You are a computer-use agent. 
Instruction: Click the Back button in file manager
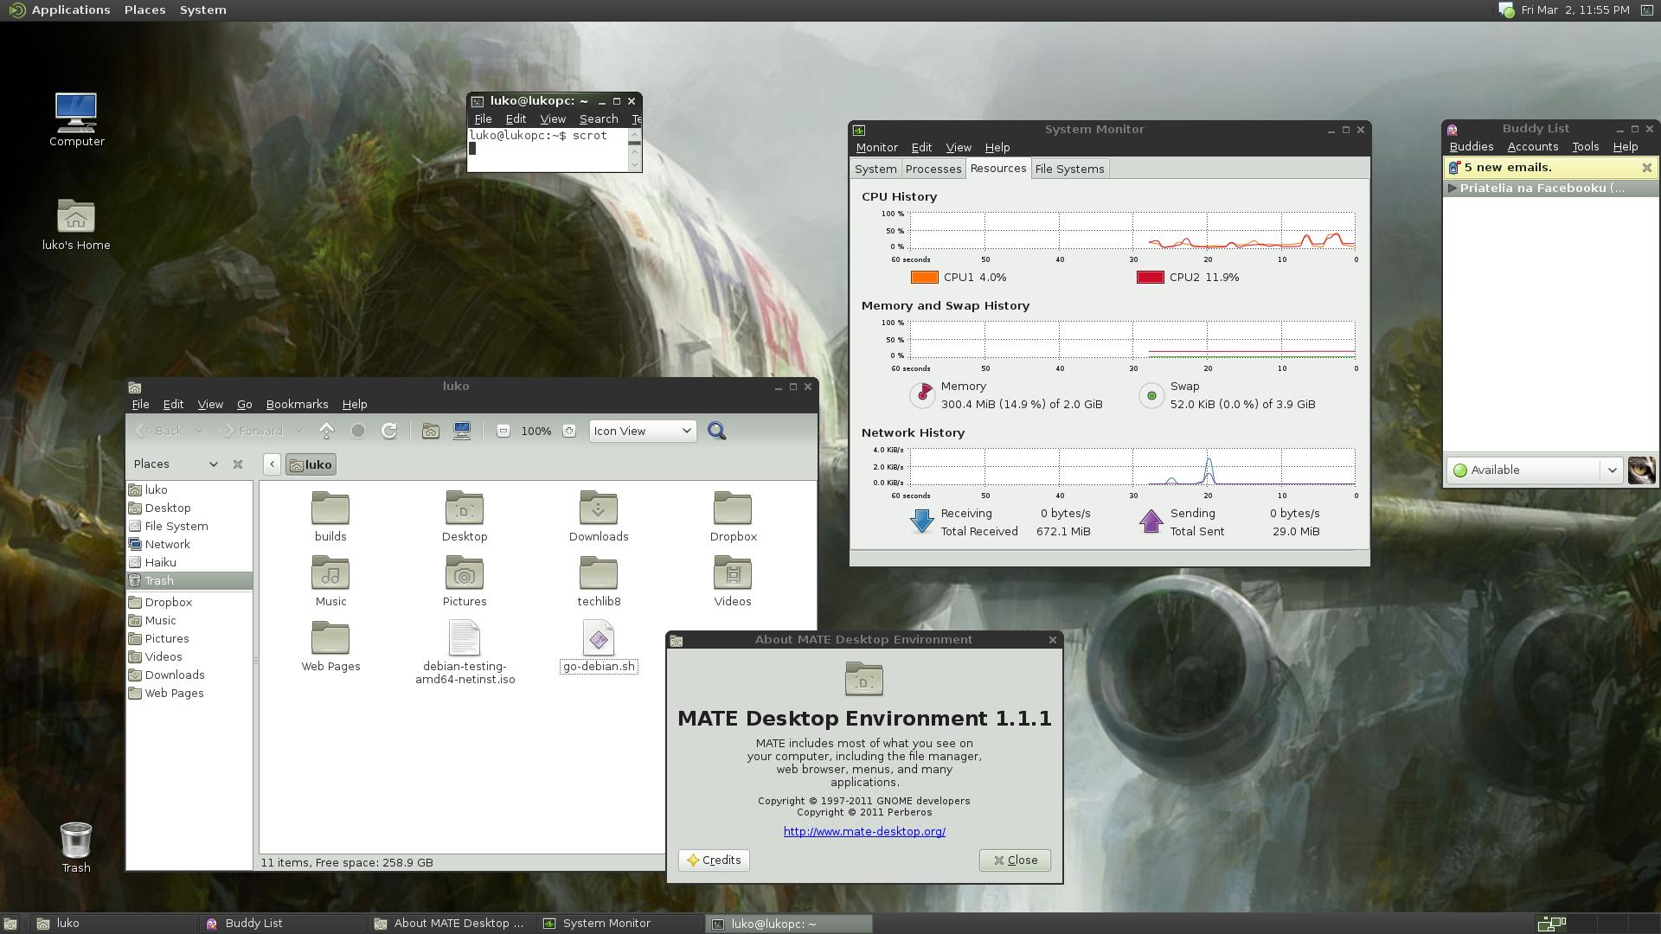[x=161, y=431]
